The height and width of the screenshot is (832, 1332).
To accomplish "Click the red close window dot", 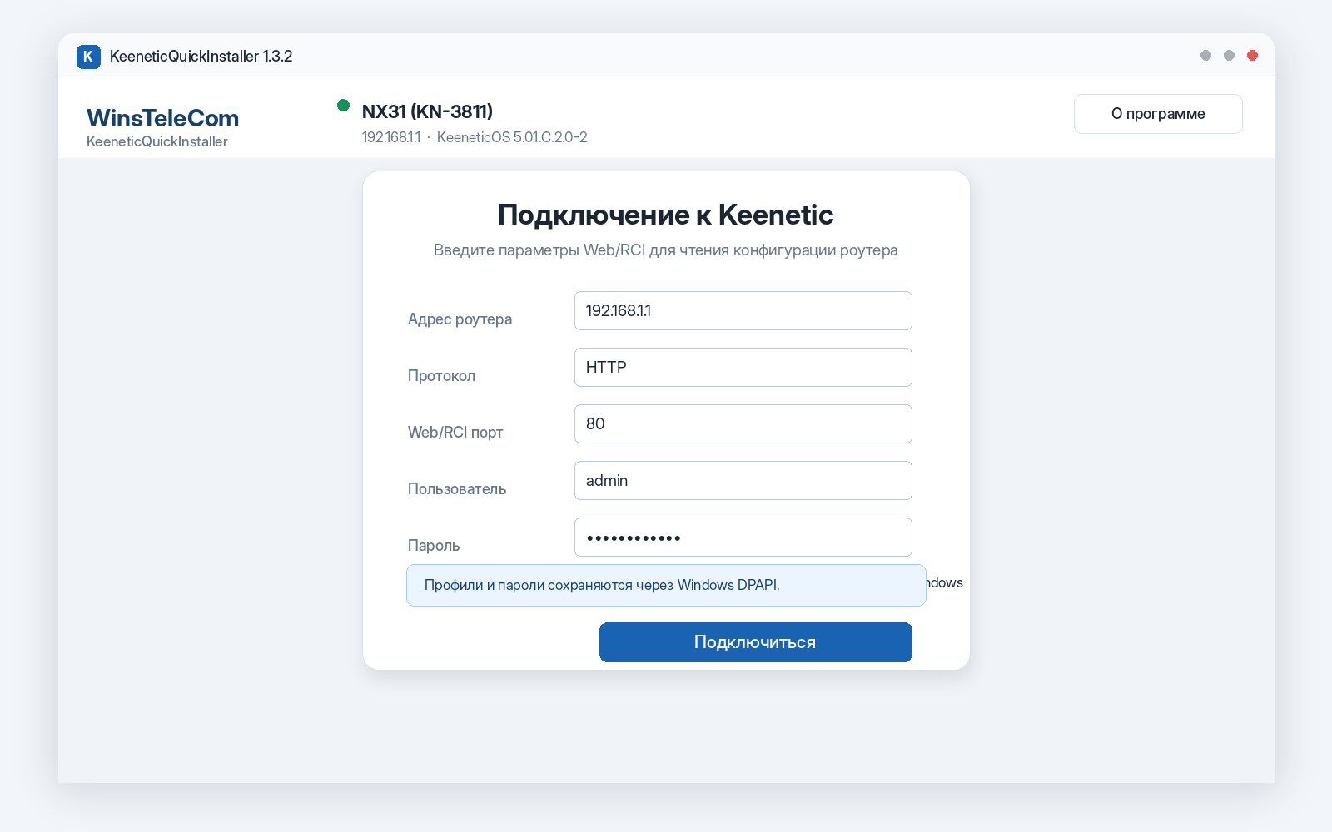I will tap(1252, 55).
